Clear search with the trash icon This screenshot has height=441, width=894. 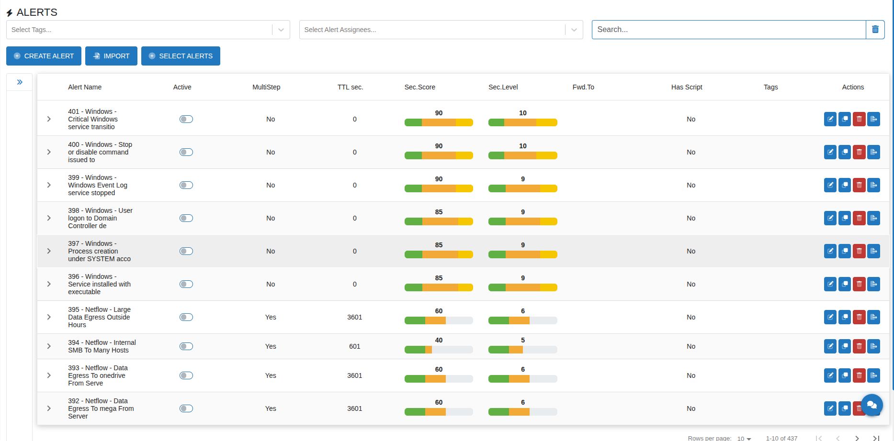click(875, 30)
